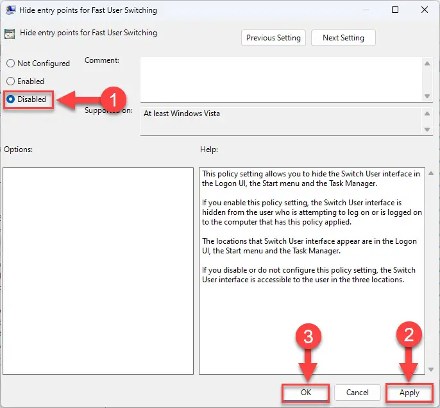The width and height of the screenshot is (440, 408).
Task: Cancel the policy changes
Action: click(357, 393)
